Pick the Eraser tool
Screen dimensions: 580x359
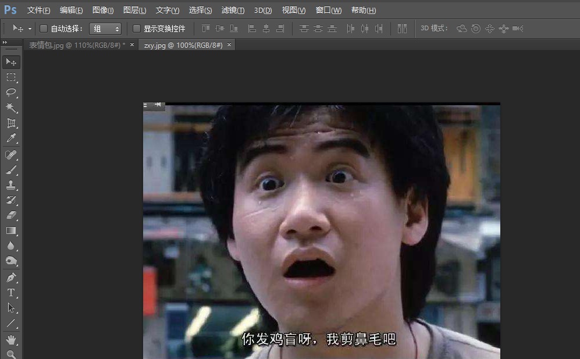(11, 215)
